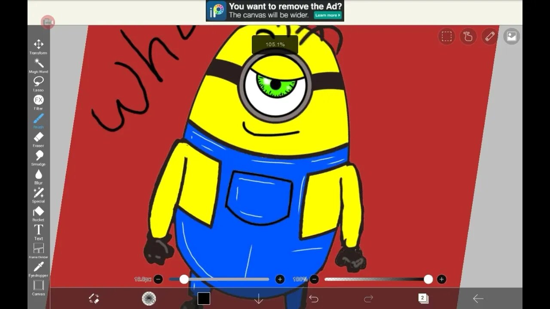Select the Text tool

click(x=39, y=232)
